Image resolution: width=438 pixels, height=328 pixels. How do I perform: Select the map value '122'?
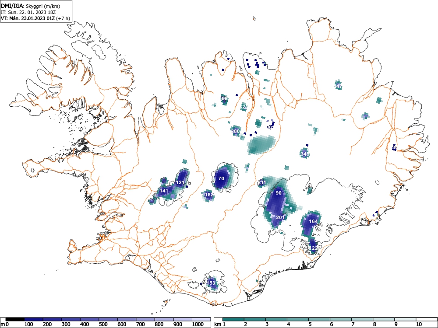(314, 248)
